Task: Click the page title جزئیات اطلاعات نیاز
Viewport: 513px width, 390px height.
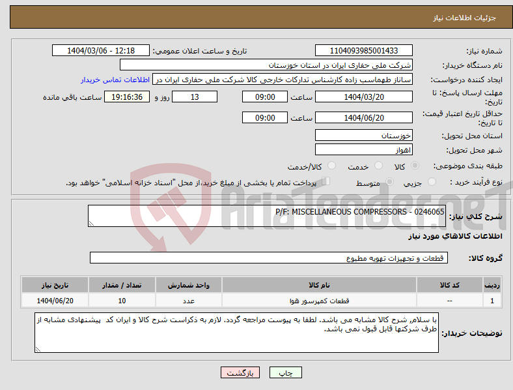Action: (x=465, y=18)
